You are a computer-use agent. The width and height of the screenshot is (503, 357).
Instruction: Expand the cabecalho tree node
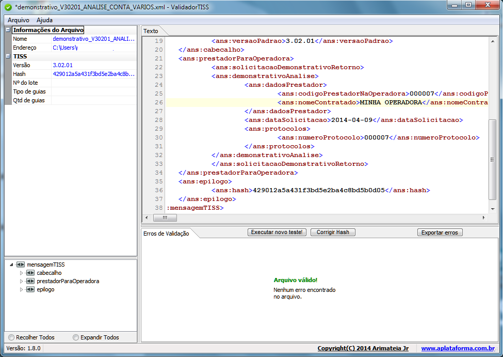[22, 273]
